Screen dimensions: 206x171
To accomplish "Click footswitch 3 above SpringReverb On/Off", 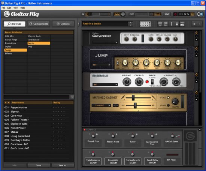I will coord(133,154).
